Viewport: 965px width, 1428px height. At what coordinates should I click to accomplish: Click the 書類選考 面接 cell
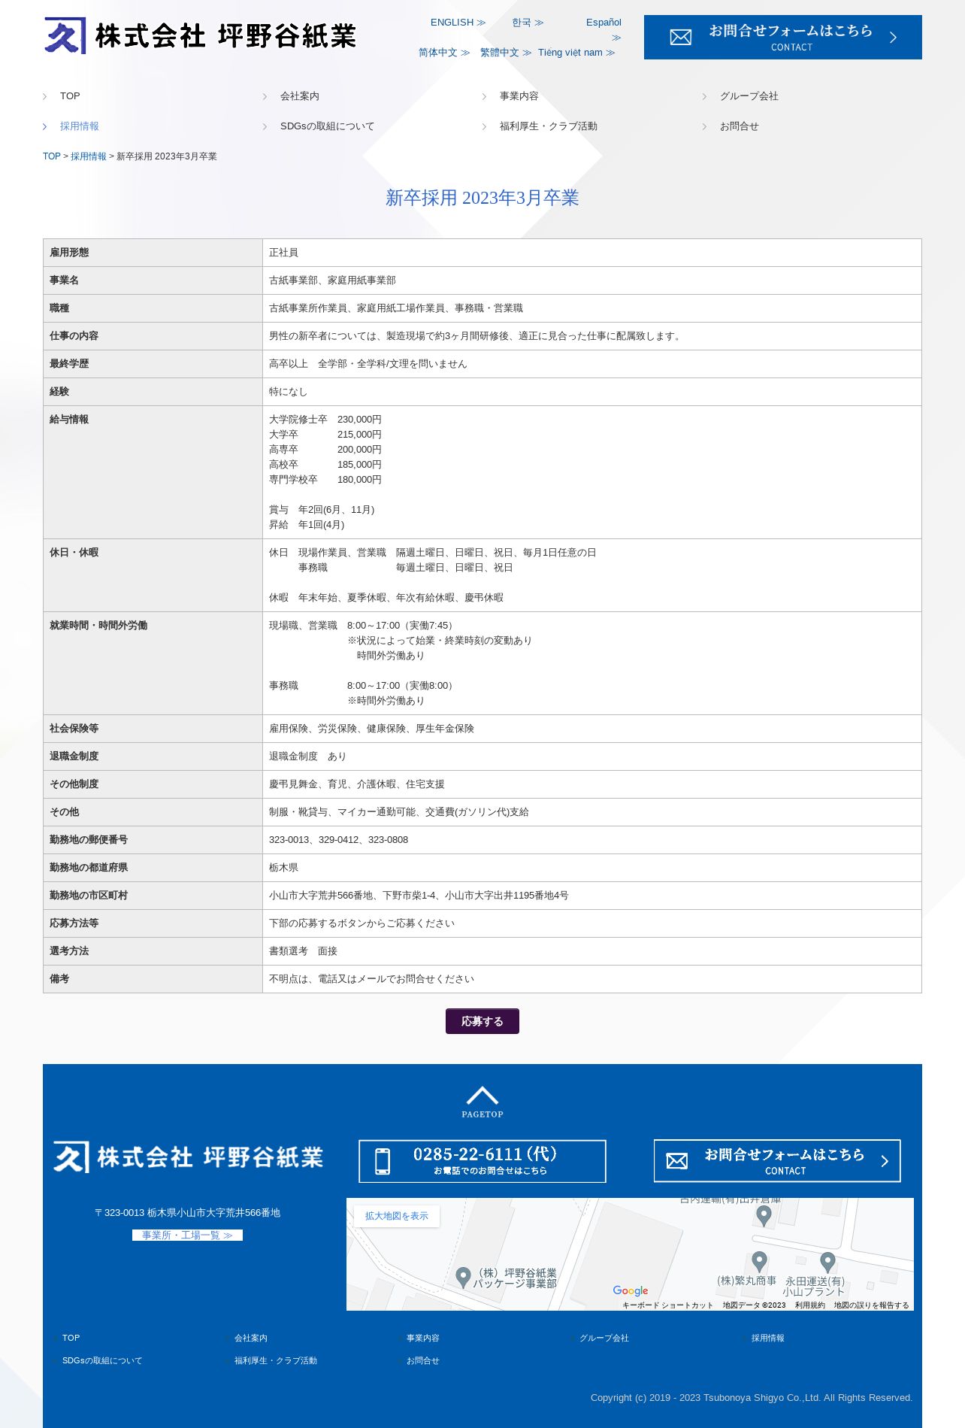point(592,951)
